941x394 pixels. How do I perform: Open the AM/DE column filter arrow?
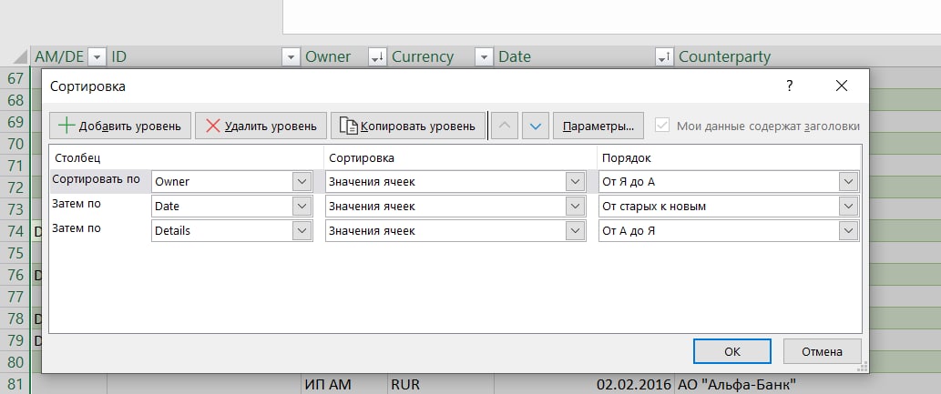[97, 57]
